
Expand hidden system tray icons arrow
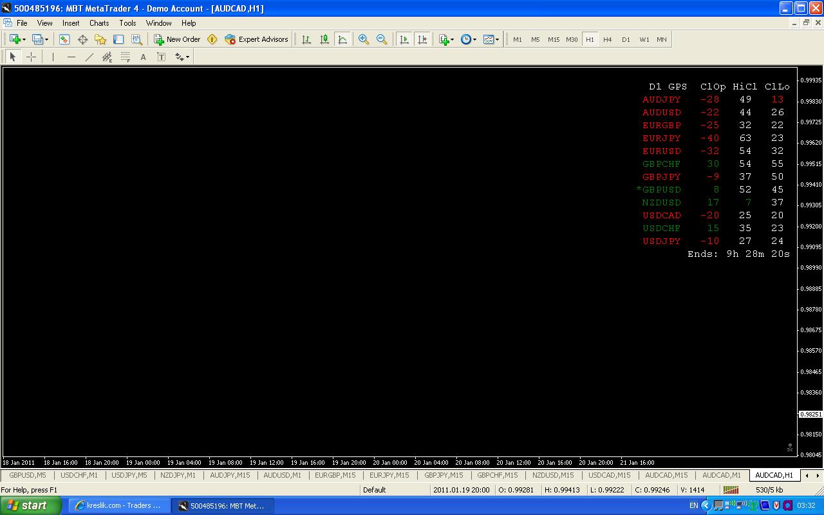[706, 505]
